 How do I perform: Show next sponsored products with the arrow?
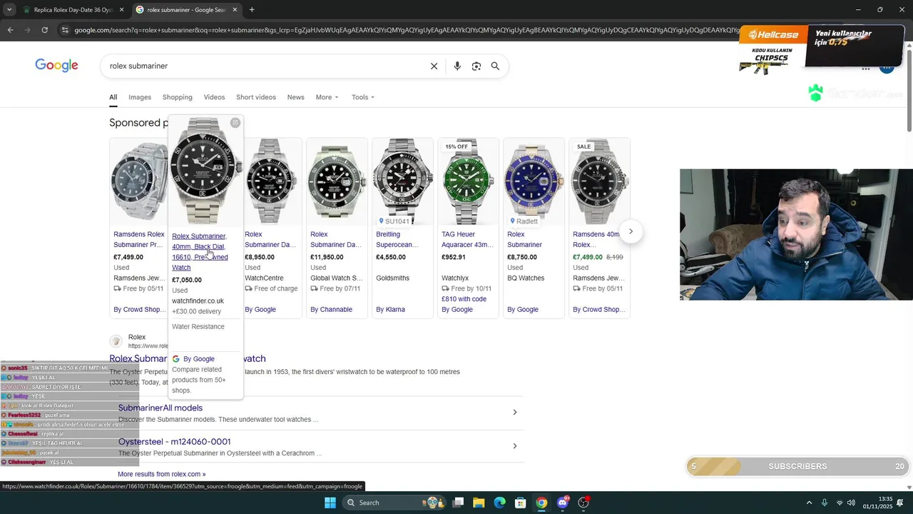point(631,231)
